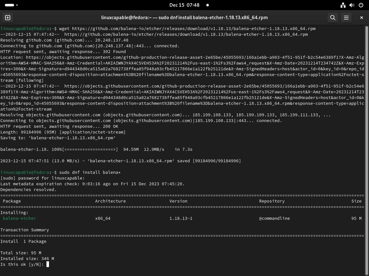Click 'Last metadata expiration check' line
Viewport: 369px width, 276px height.
pyautogui.click(x=93, y=184)
